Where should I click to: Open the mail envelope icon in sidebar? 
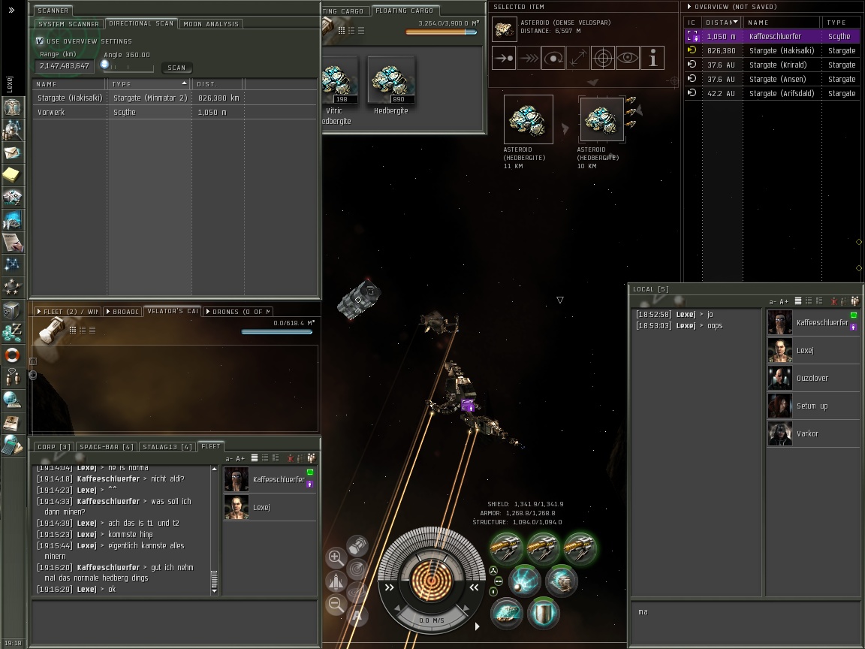(x=12, y=152)
